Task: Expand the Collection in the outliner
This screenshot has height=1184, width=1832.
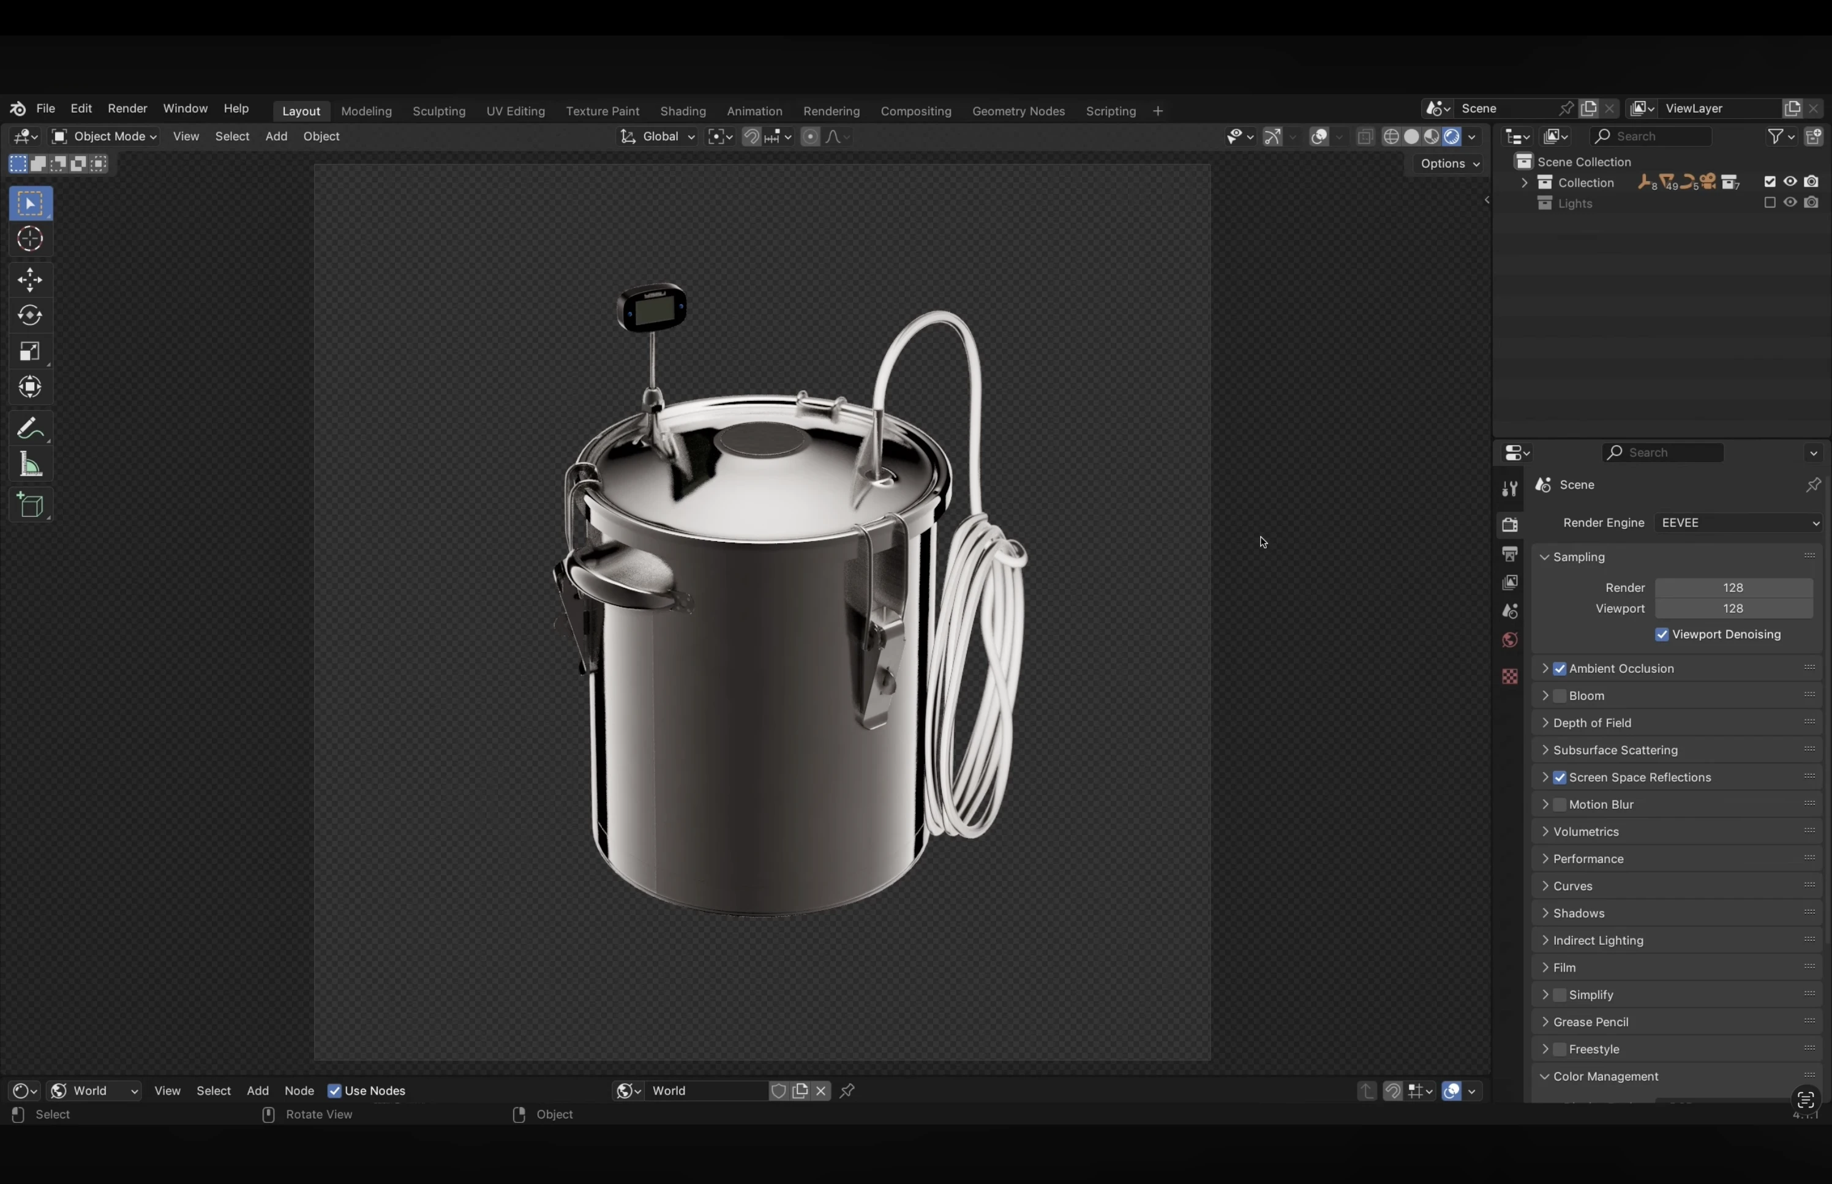Action: [1525, 182]
